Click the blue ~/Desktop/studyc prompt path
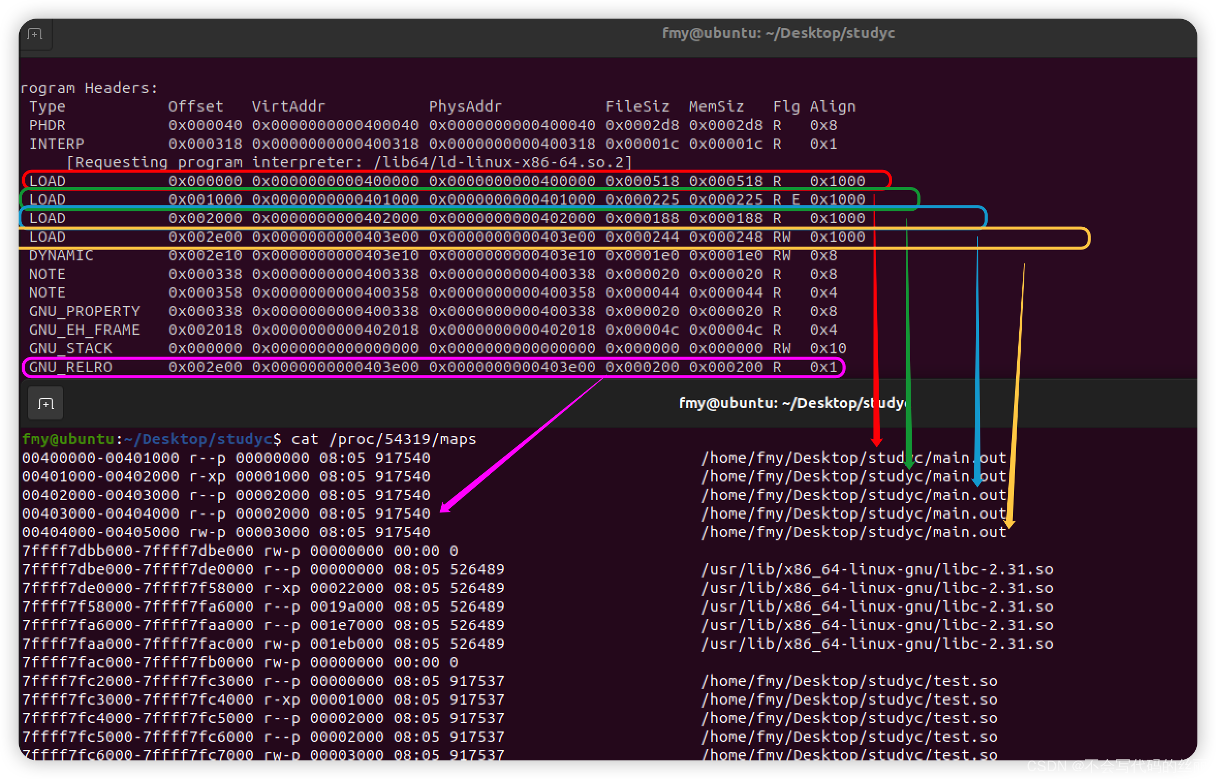This screenshot has width=1216, height=779. pos(198,439)
